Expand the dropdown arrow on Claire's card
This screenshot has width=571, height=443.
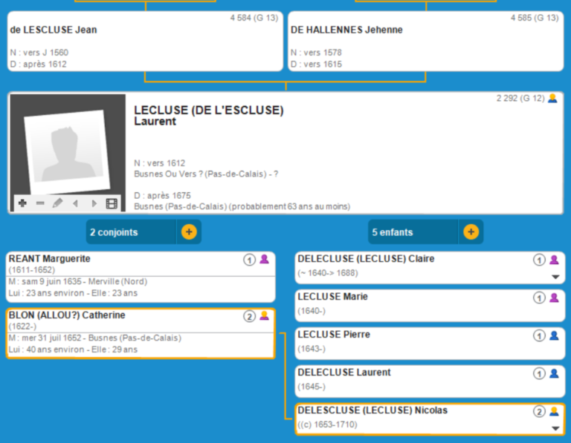[554, 277]
